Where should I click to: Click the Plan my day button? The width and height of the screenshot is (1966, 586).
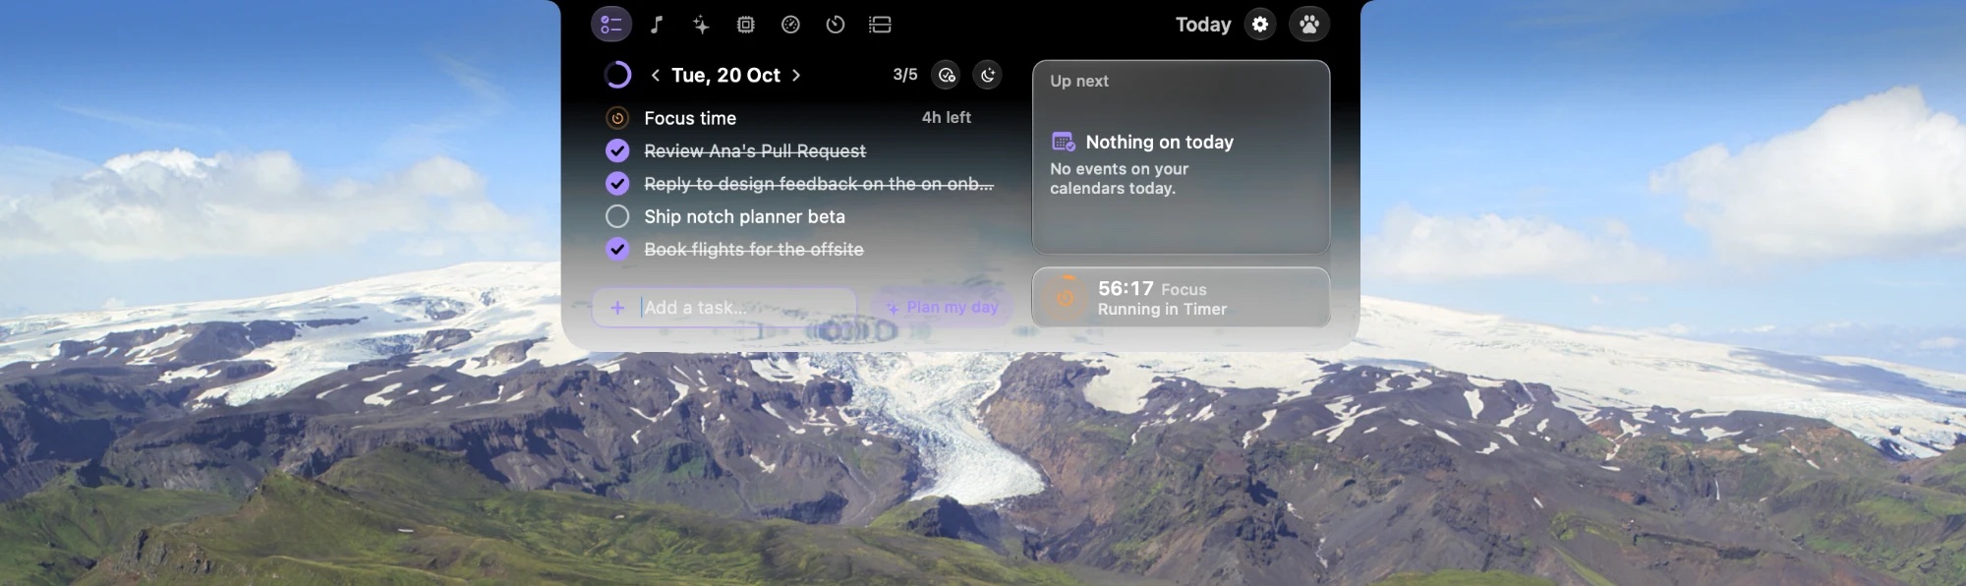(x=942, y=308)
